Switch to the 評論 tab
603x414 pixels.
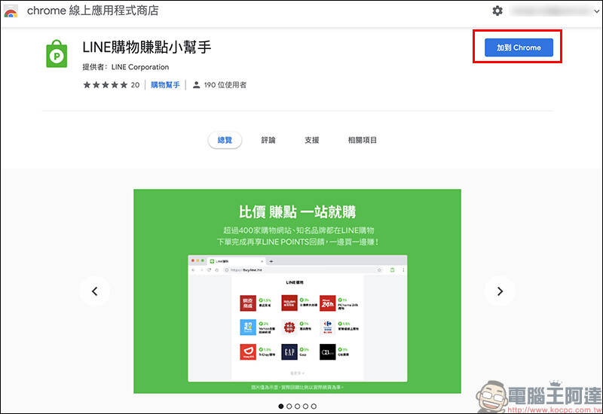[268, 140]
